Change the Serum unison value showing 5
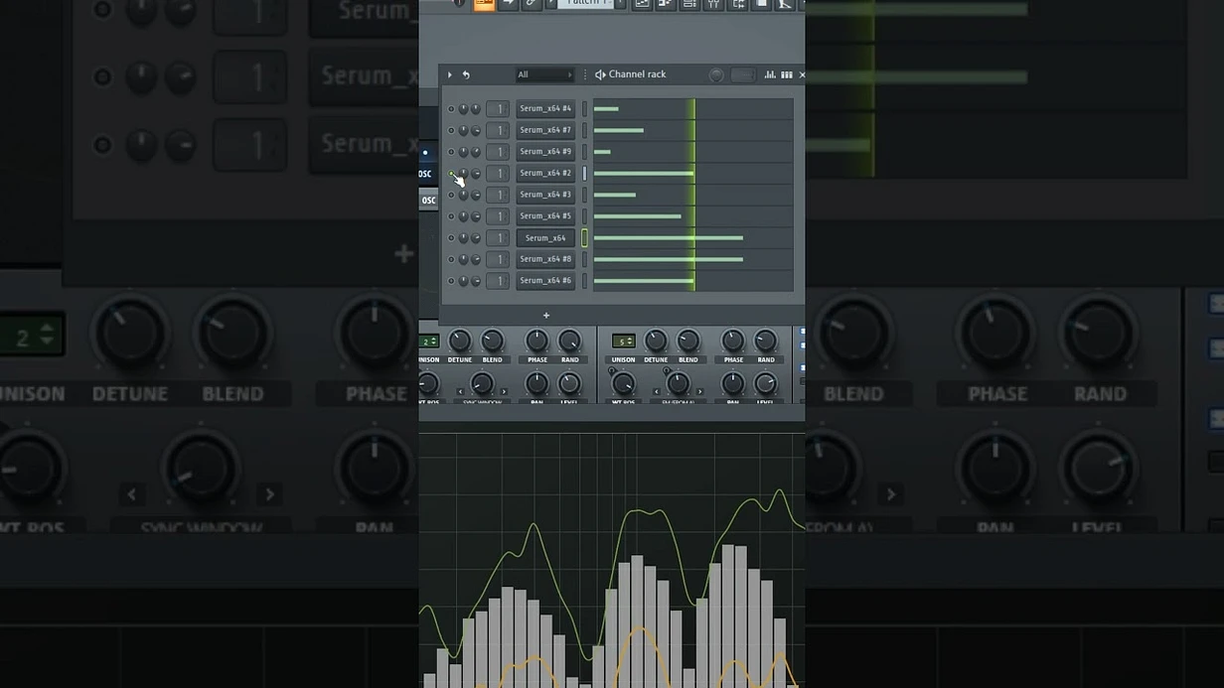The height and width of the screenshot is (688, 1224). pyautogui.click(x=623, y=342)
